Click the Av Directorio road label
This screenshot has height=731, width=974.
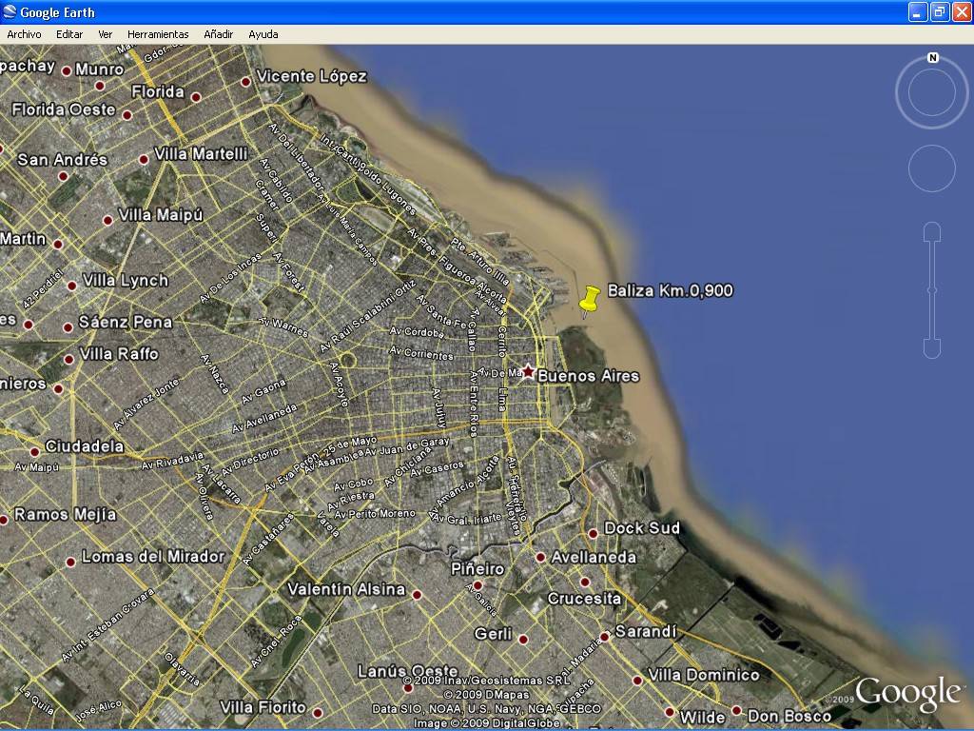[250, 462]
